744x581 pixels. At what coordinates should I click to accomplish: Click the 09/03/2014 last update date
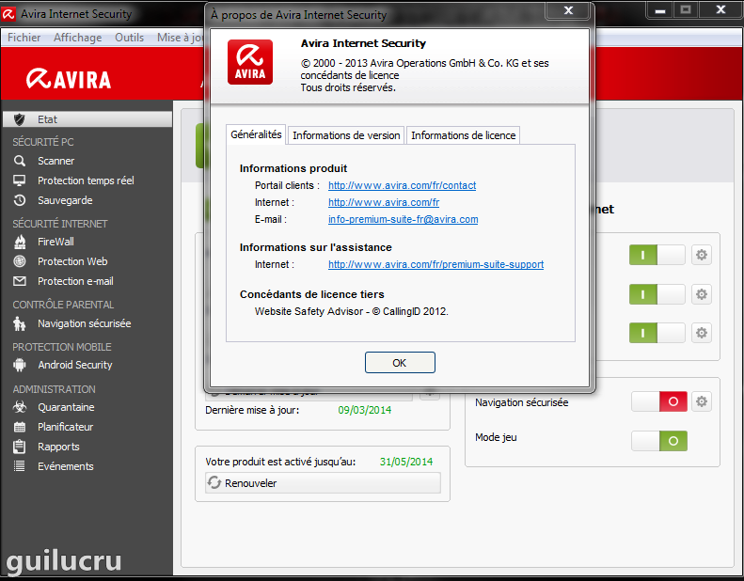point(364,410)
